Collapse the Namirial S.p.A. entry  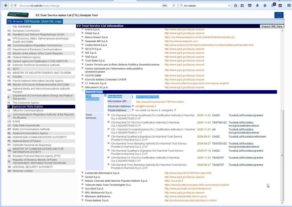click(x=83, y=91)
